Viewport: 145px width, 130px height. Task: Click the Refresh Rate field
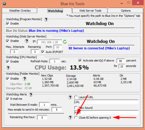click(55, 61)
